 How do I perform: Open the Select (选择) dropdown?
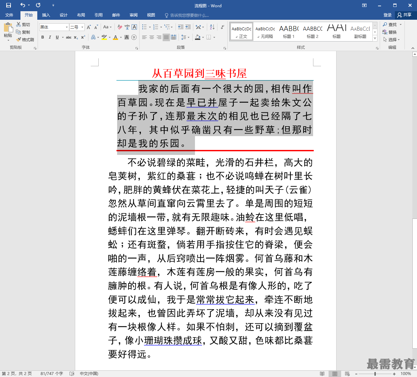[x=392, y=40]
